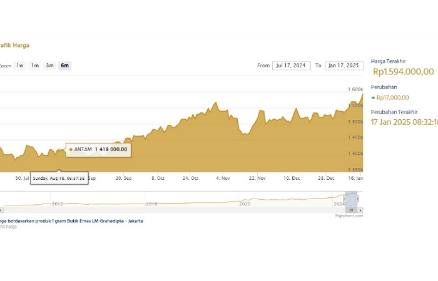Click the Harga Terakhir label
Screen dimensions: 438x281
tap(389, 61)
